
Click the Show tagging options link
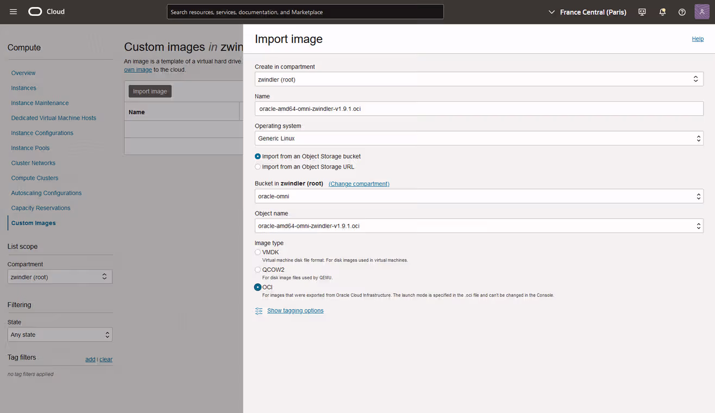pos(295,311)
